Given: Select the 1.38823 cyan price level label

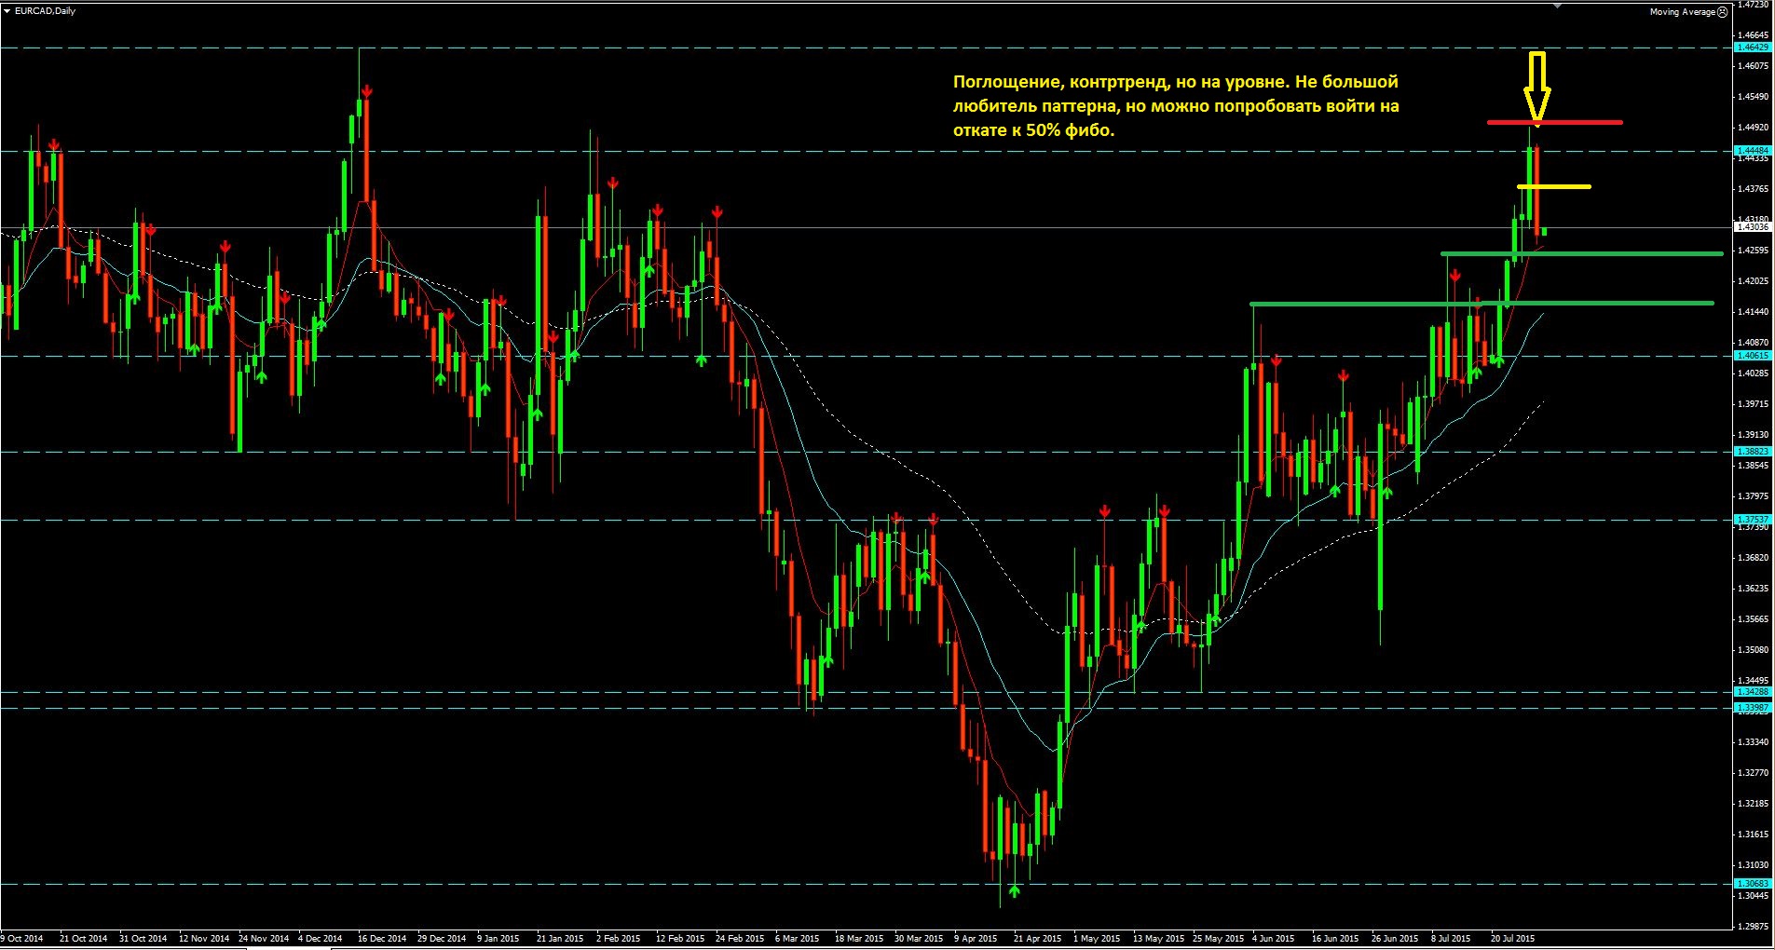Looking at the screenshot, I should coord(1752,452).
